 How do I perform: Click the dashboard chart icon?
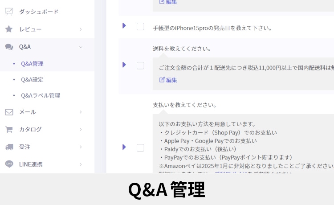(9, 12)
